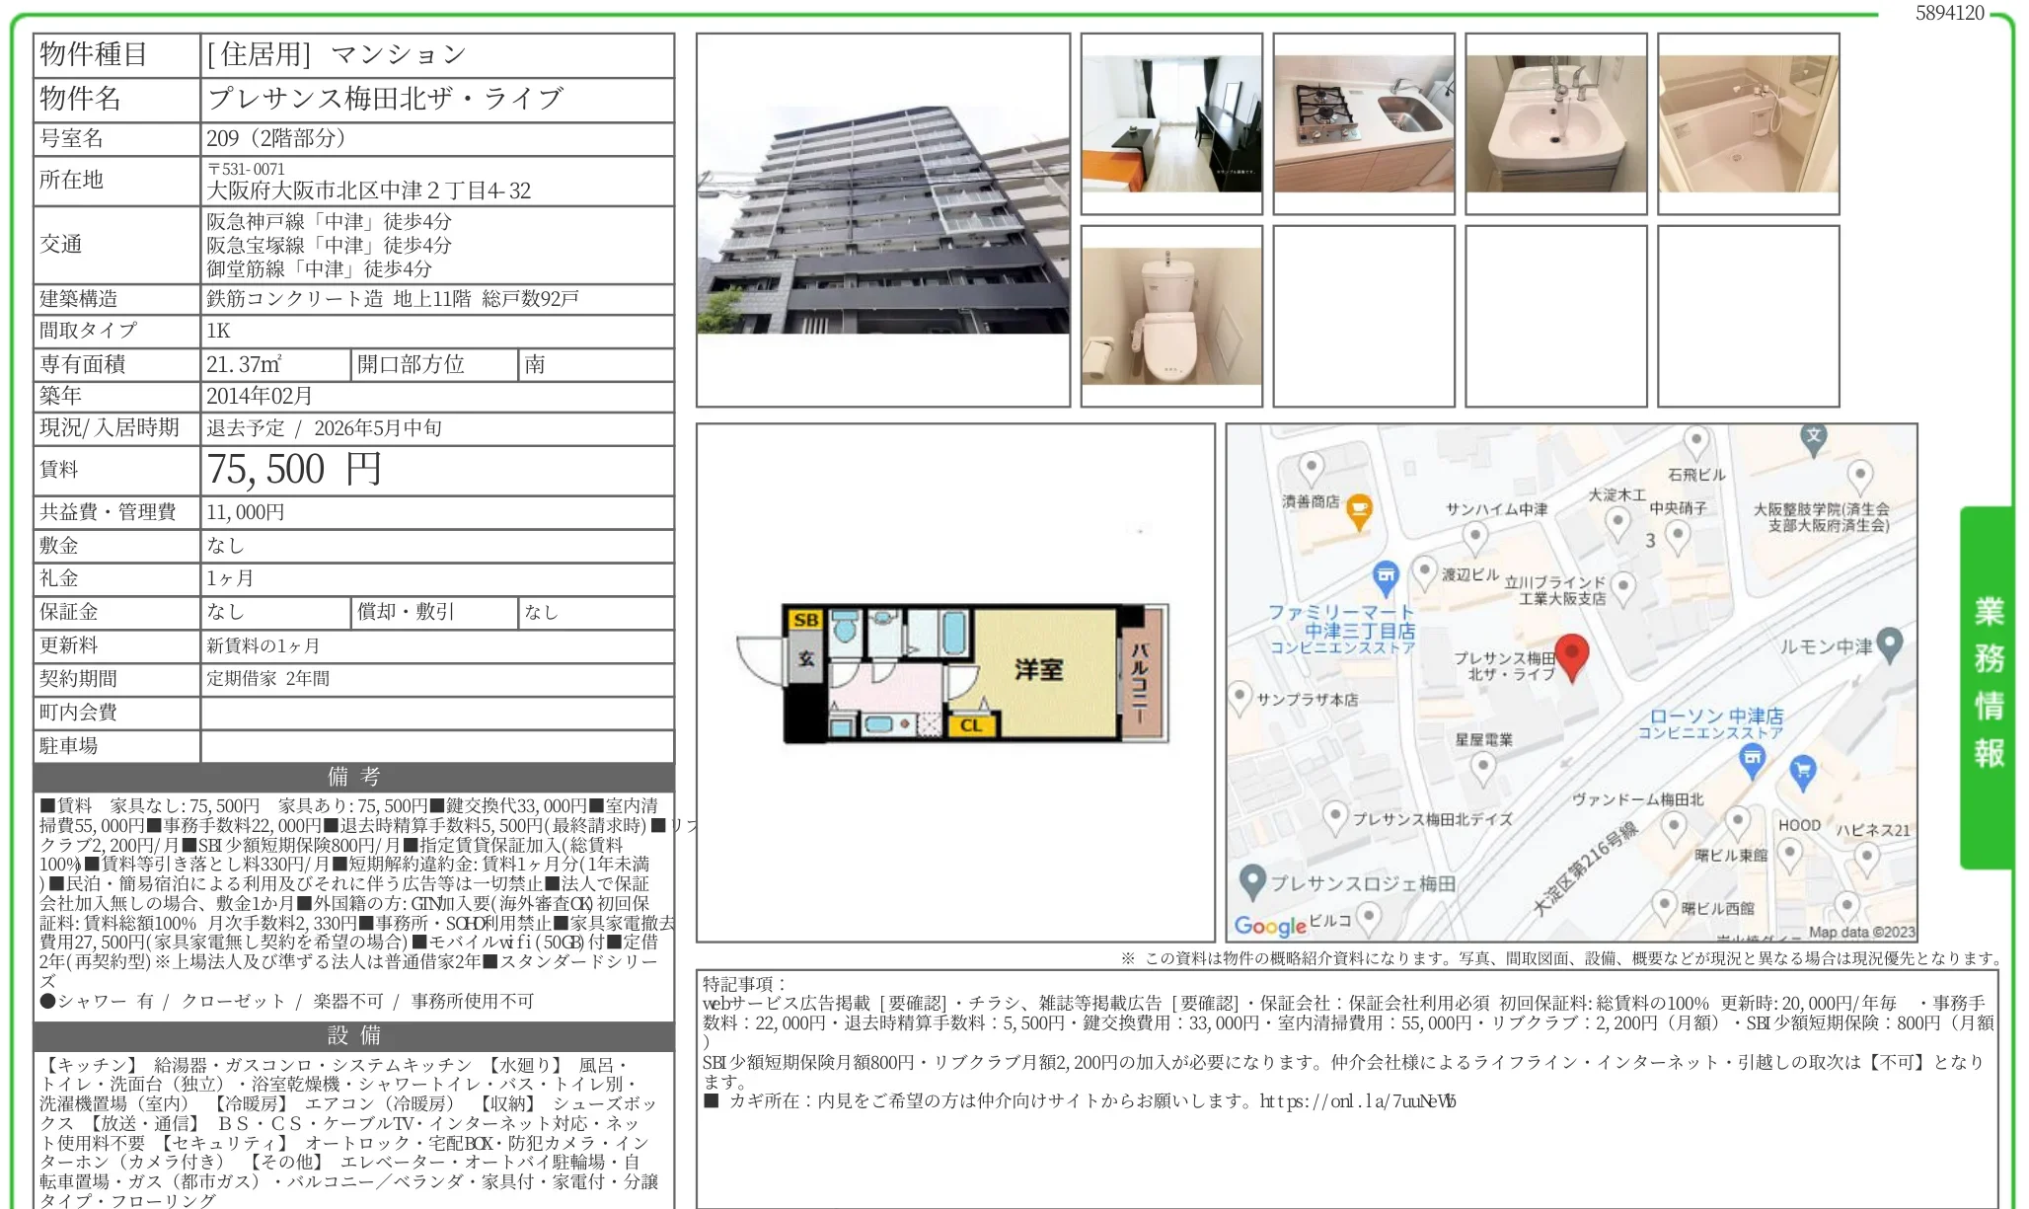Click the ルモン中津 map pin
Image resolution: width=2029 pixels, height=1209 pixels.
tap(1889, 643)
